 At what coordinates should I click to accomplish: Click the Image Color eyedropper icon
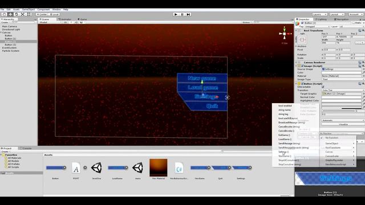363,72
